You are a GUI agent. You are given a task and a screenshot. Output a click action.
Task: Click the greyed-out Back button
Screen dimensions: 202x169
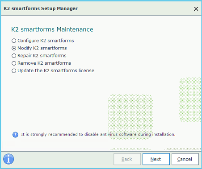(x=127, y=159)
